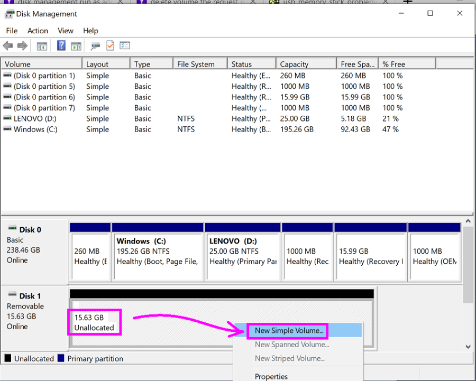Sort by the Volume column header

[x=42, y=64]
